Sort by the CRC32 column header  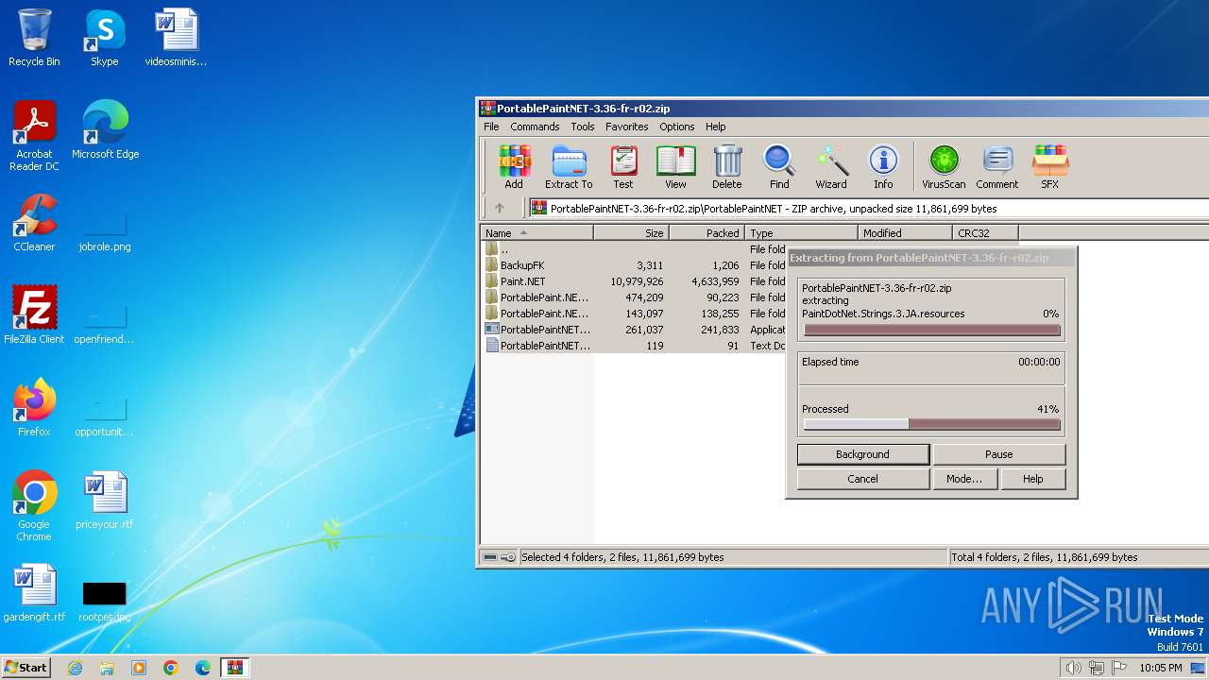point(985,233)
